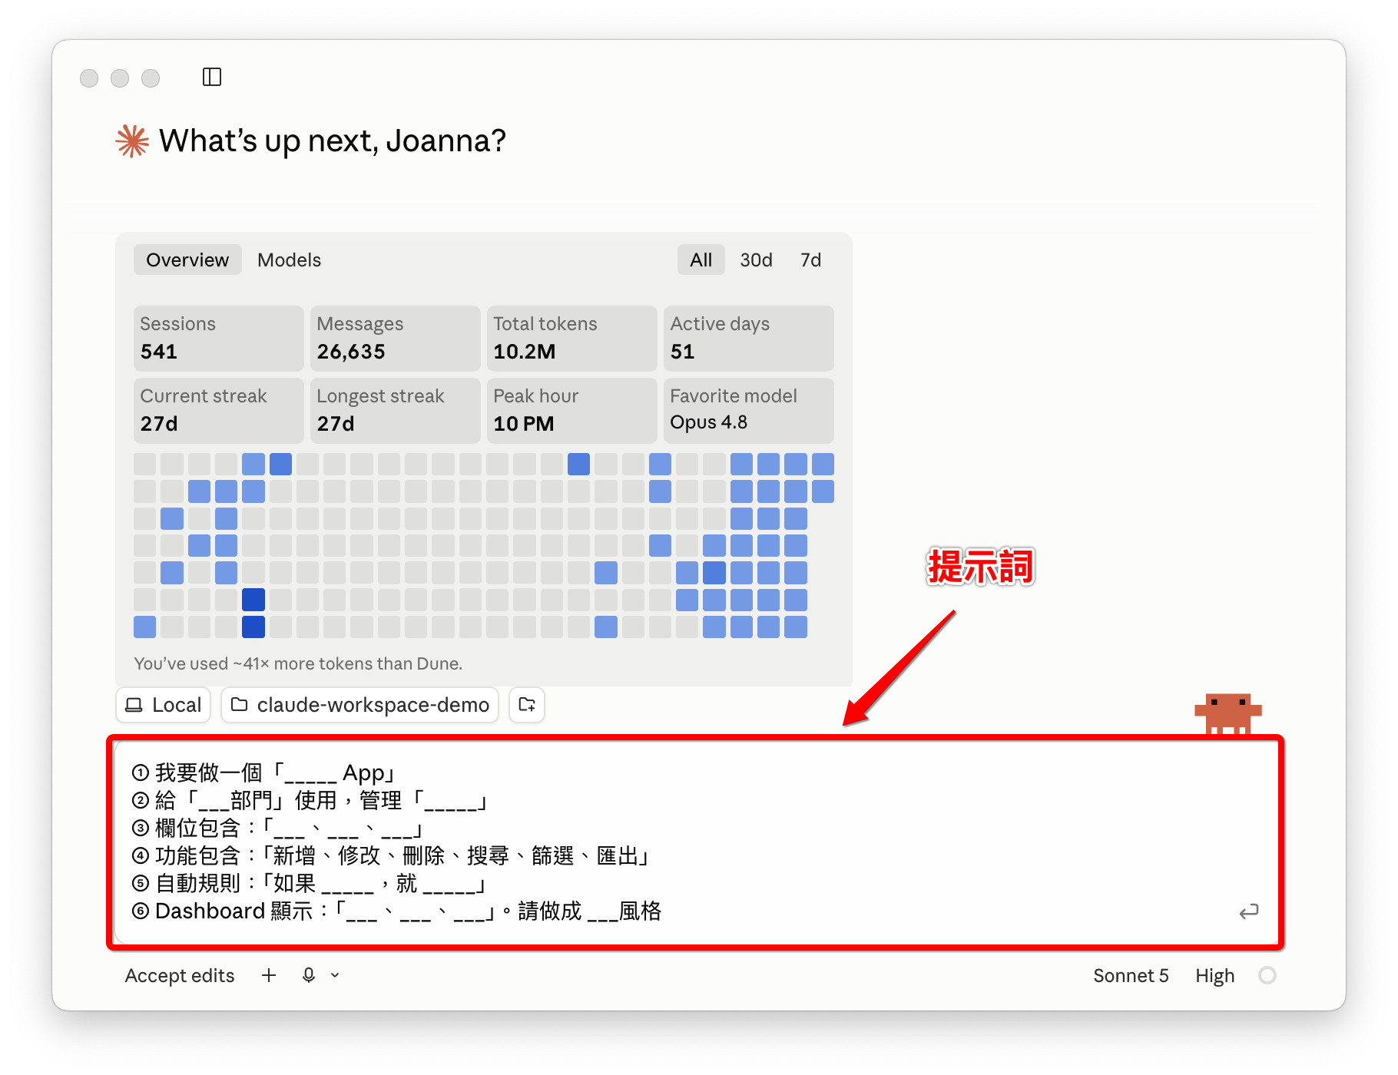Open the add folder icon button
Image resolution: width=1398 pixels, height=1075 pixels.
pos(527,705)
